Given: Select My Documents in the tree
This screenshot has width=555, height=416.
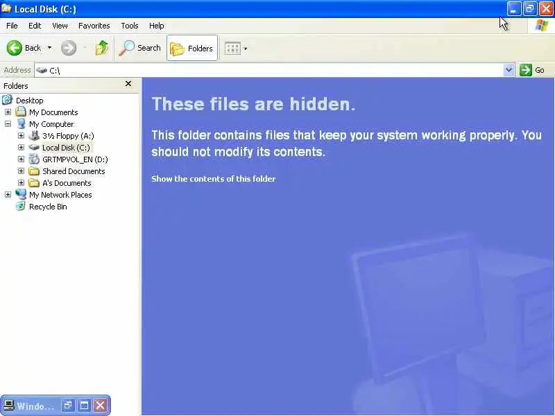Looking at the screenshot, I should coord(53,112).
